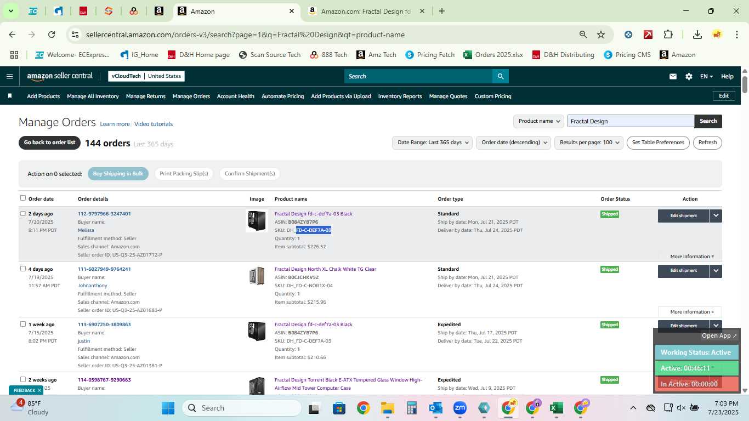The height and width of the screenshot is (421, 749).
Task: Open the Order date (descending) sort dropdown
Action: coord(513,143)
